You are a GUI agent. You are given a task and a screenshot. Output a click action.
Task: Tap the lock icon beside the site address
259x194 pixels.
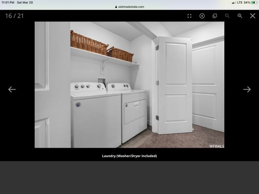click(116, 7)
